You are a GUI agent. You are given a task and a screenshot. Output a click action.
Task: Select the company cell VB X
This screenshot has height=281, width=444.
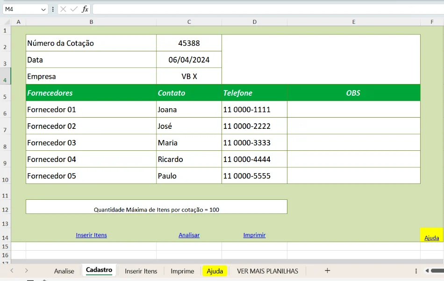pos(189,77)
